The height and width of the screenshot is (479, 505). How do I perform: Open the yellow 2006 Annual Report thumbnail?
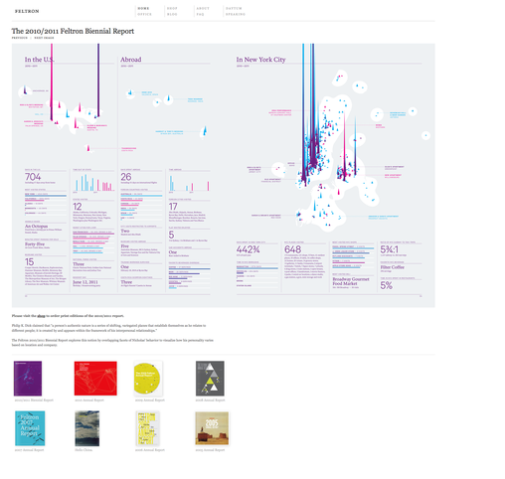coord(148,428)
